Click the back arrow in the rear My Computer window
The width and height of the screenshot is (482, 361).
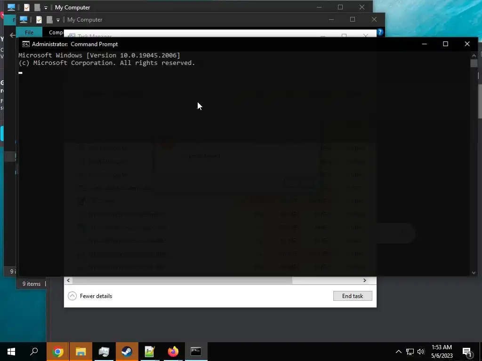click(x=13, y=35)
